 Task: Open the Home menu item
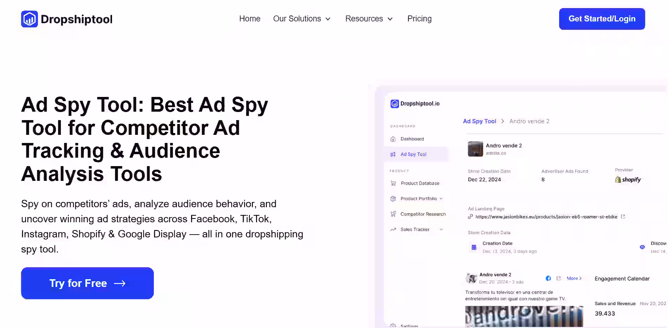click(250, 19)
